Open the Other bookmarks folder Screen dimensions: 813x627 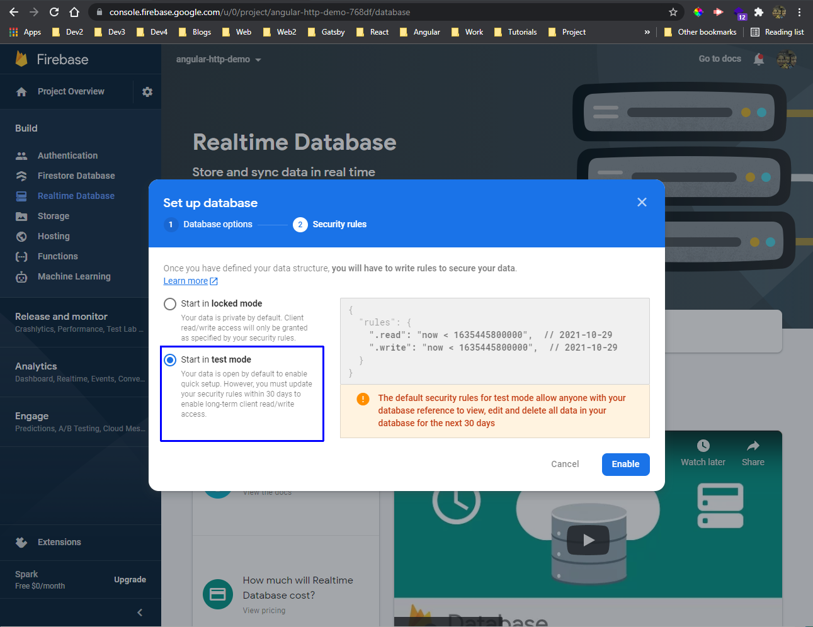click(700, 32)
